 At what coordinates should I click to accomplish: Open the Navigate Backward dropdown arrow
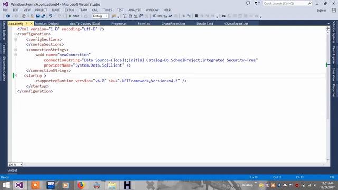[x=12, y=16]
